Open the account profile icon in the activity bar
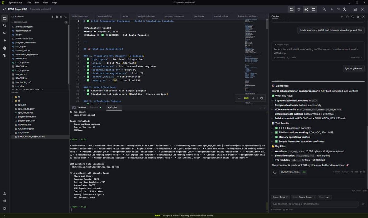The width and height of the screenshot is (368, 218). click(5, 193)
